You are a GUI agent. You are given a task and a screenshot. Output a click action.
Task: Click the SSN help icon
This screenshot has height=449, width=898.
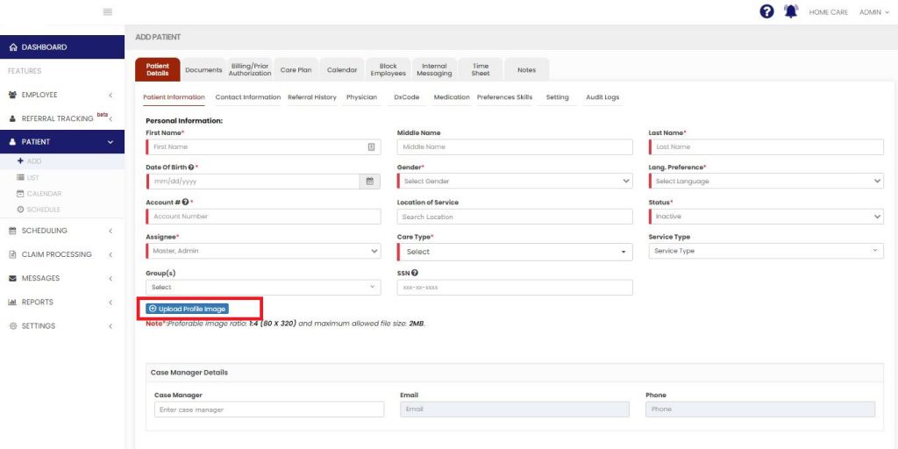click(415, 274)
